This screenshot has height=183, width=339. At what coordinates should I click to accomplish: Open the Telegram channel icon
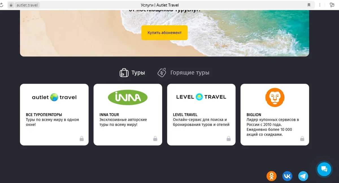(303, 176)
